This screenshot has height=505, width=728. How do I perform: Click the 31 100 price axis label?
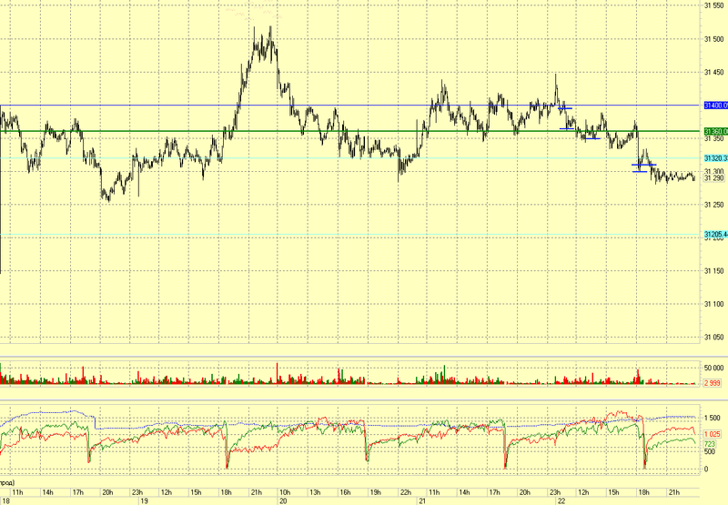pyautogui.click(x=714, y=304)
